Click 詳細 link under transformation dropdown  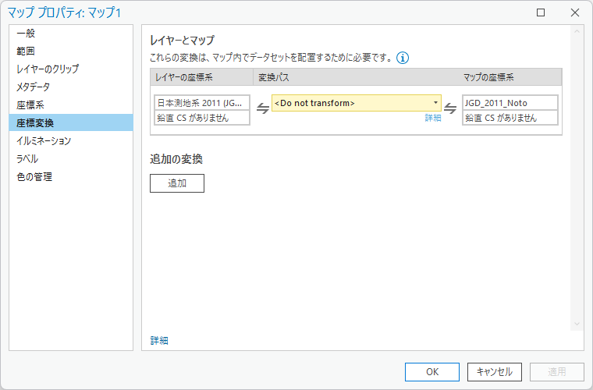(x=433, y=118)
